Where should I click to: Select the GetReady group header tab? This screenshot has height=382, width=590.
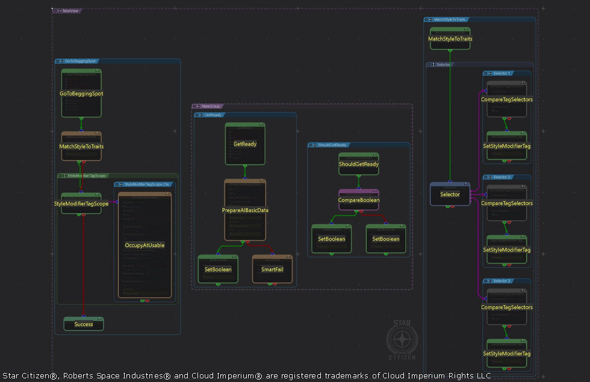[210, 115]
